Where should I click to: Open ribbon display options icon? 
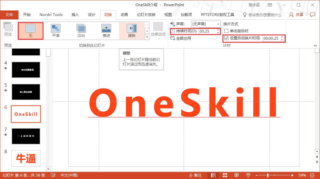[x=270, y=5]
